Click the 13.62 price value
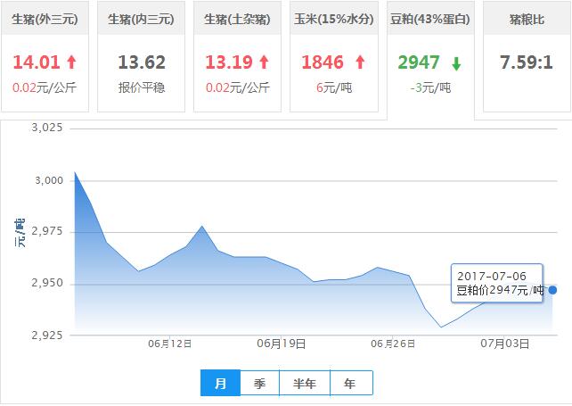The width and height of the screenshot is (572, 406). [142, 62]
